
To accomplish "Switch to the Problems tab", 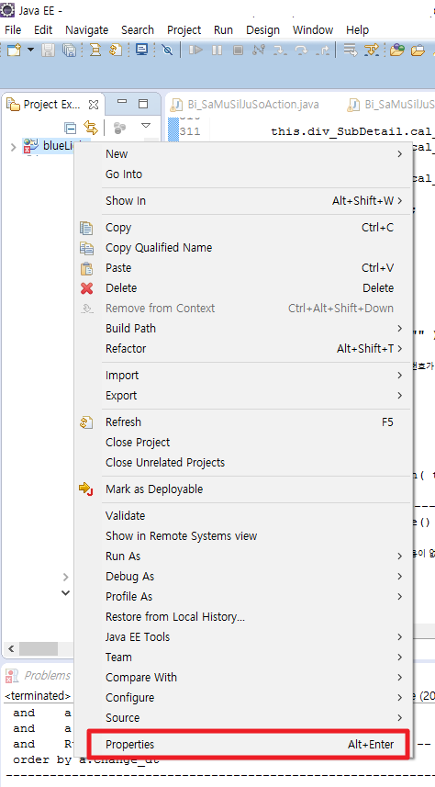I will coord(39,676).
